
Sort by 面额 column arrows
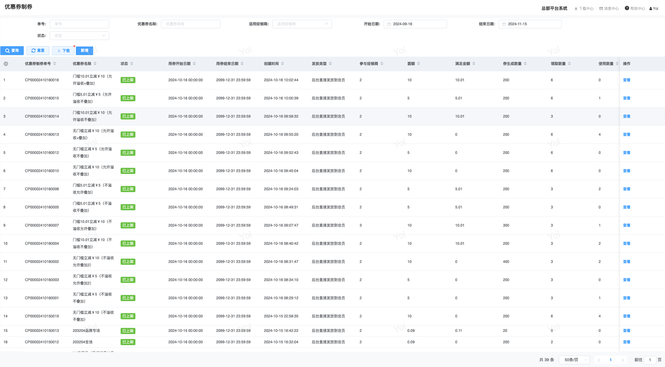coord(419,64)
